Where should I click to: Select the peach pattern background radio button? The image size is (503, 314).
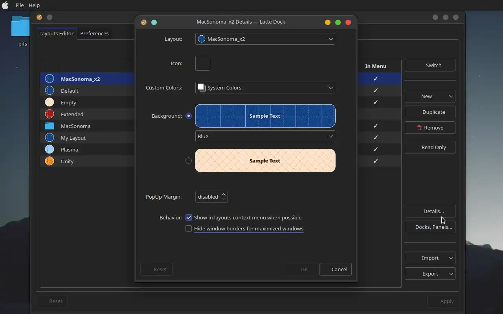189,161
